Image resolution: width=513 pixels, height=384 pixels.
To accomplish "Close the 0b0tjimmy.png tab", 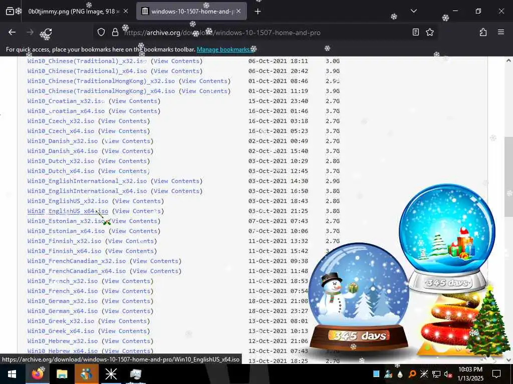I will [x=126, y=11].
